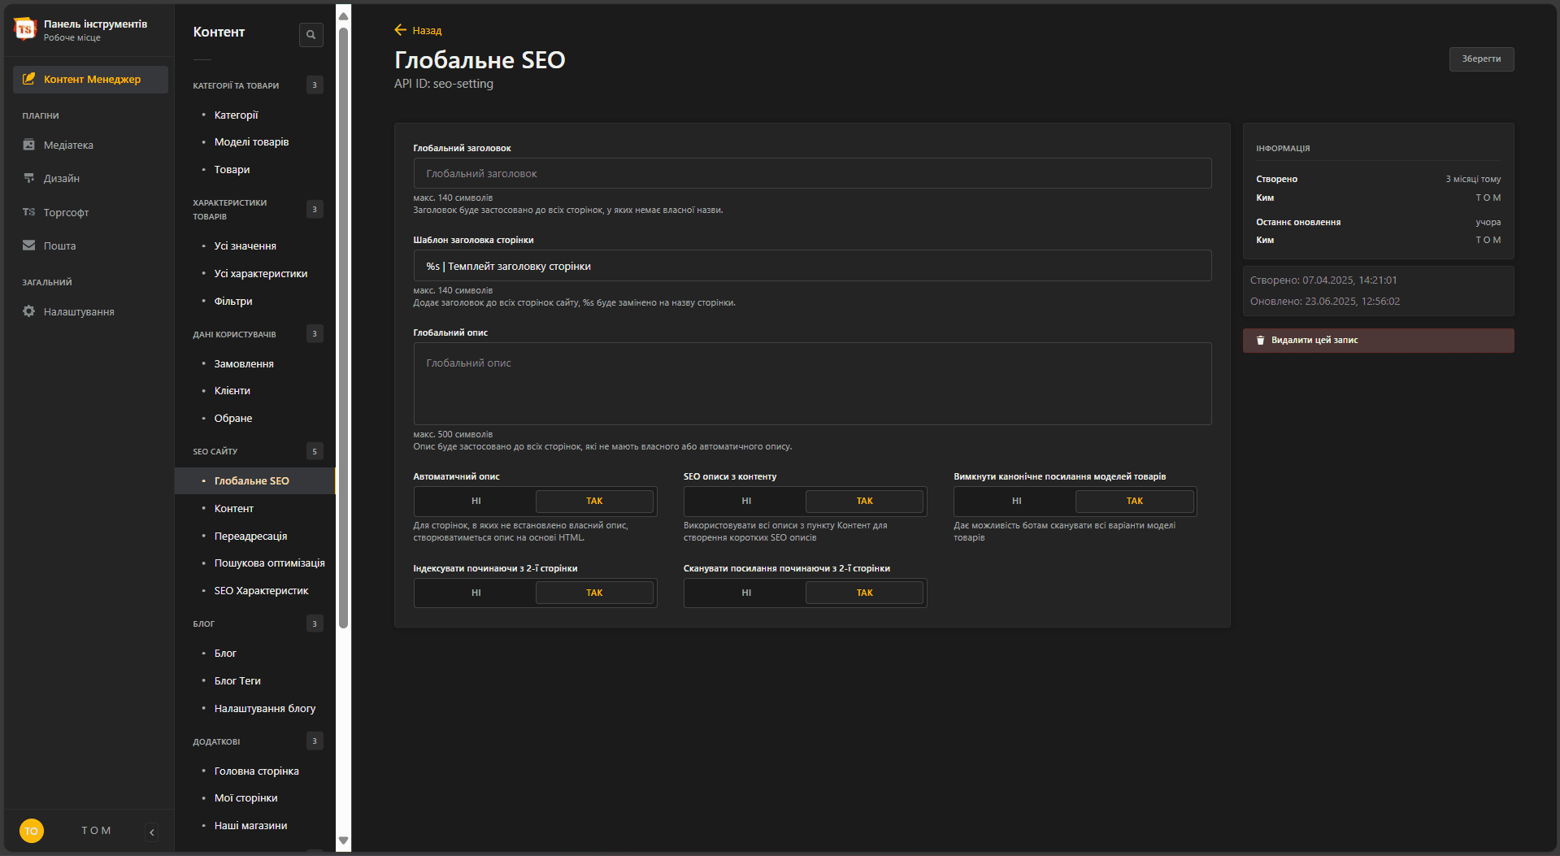
Task: Open the Дизайн plugin
Action: [x=62, y=178]
